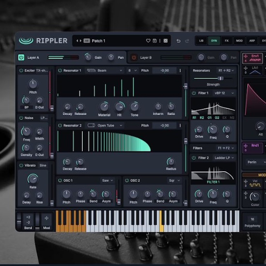The width and height of the screenshot is (266, 266).
Task: Toggle the Vibrato power switch
Action: pyautogui.click(x=21, y=165)
